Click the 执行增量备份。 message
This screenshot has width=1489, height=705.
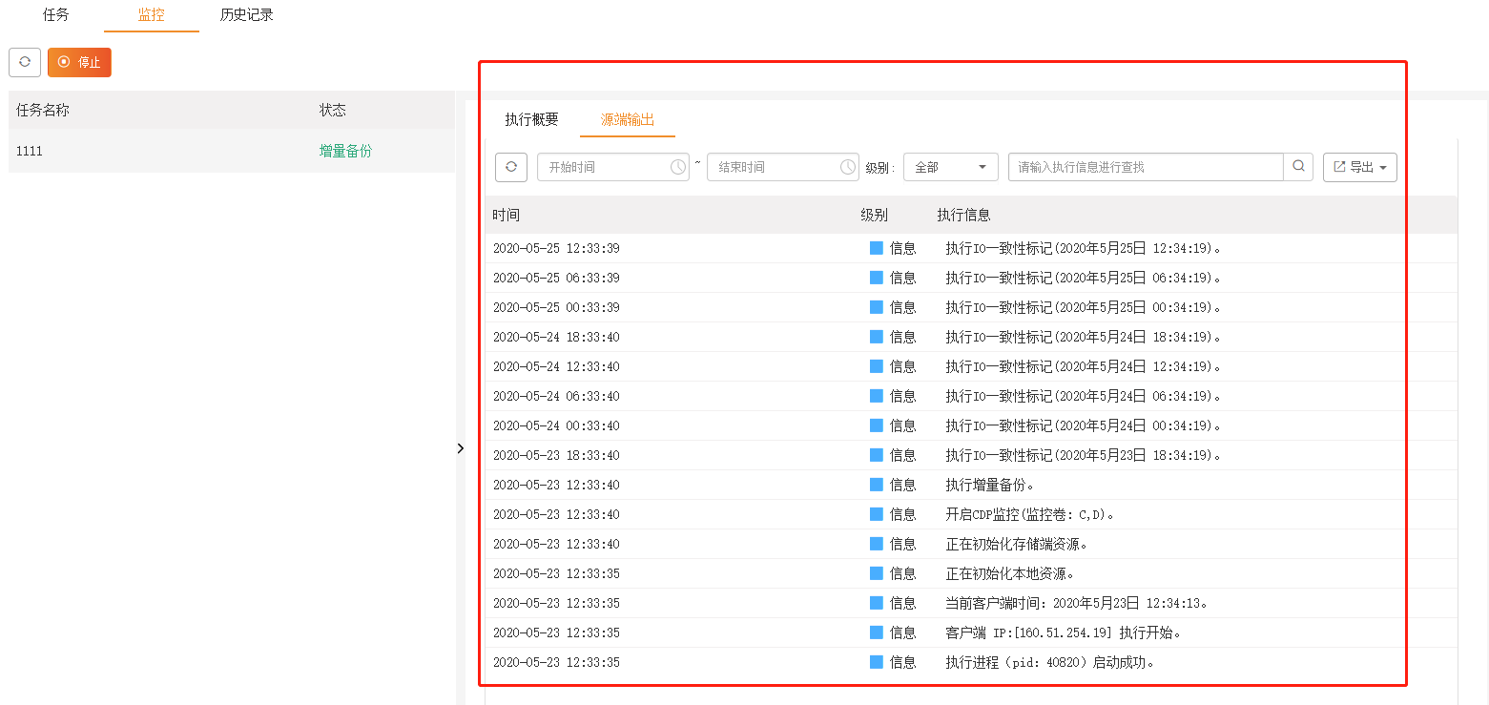coord(989,485)
